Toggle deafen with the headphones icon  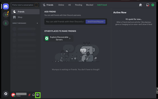point(33,95)
